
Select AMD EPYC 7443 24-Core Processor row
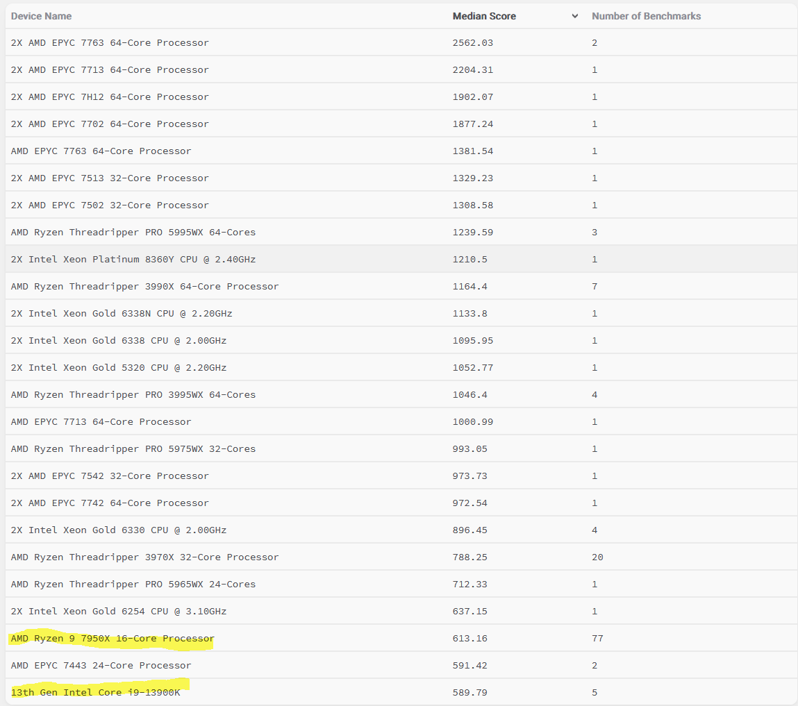pyautogui.click(x=401, y=666)
